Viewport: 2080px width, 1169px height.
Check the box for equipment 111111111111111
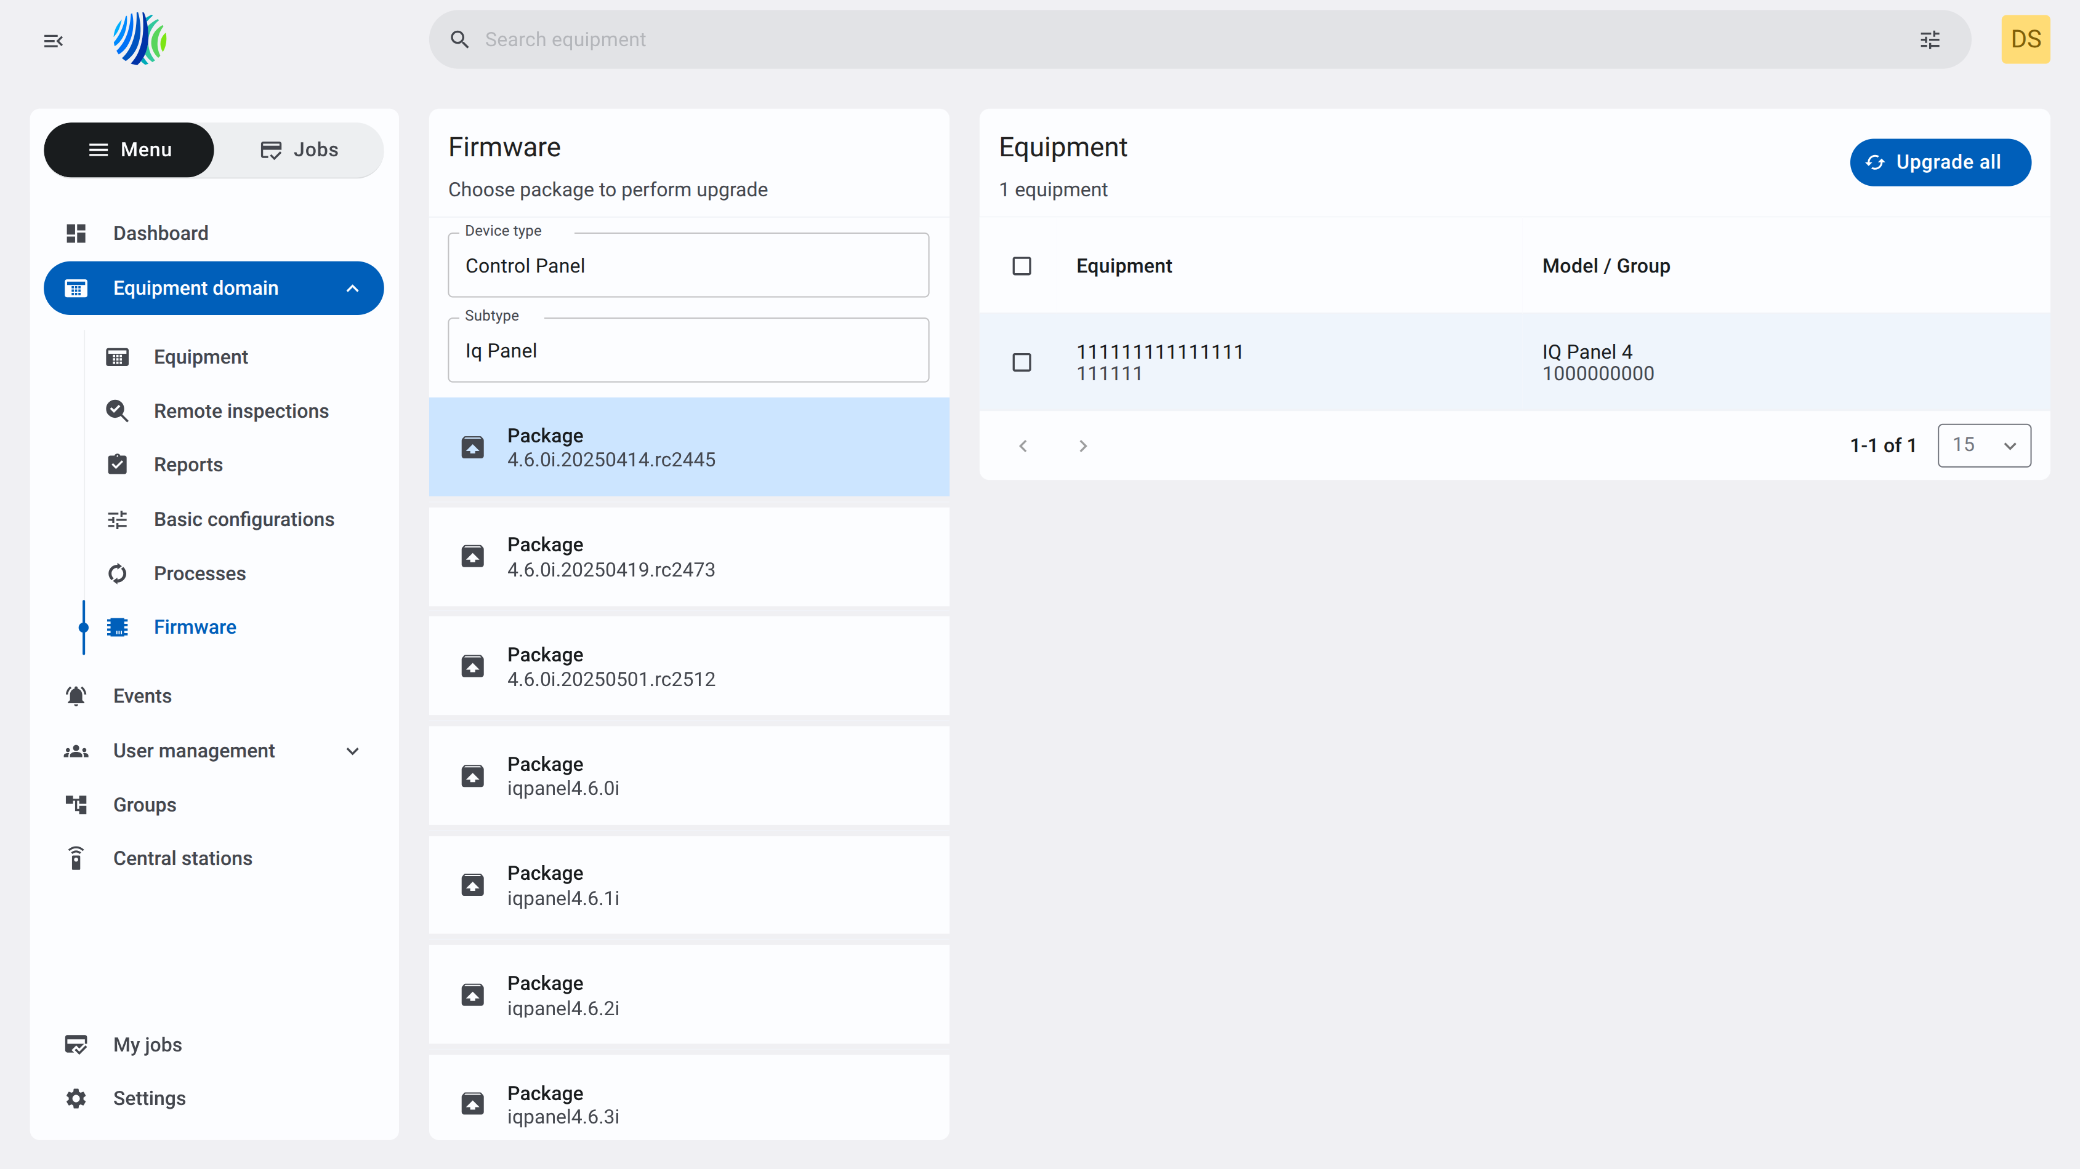point(1022,362)
